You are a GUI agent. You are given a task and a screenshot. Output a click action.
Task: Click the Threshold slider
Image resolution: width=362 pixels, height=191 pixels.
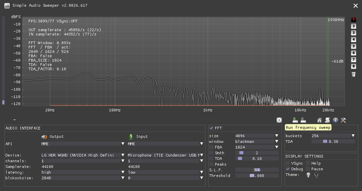coord(257,176)
